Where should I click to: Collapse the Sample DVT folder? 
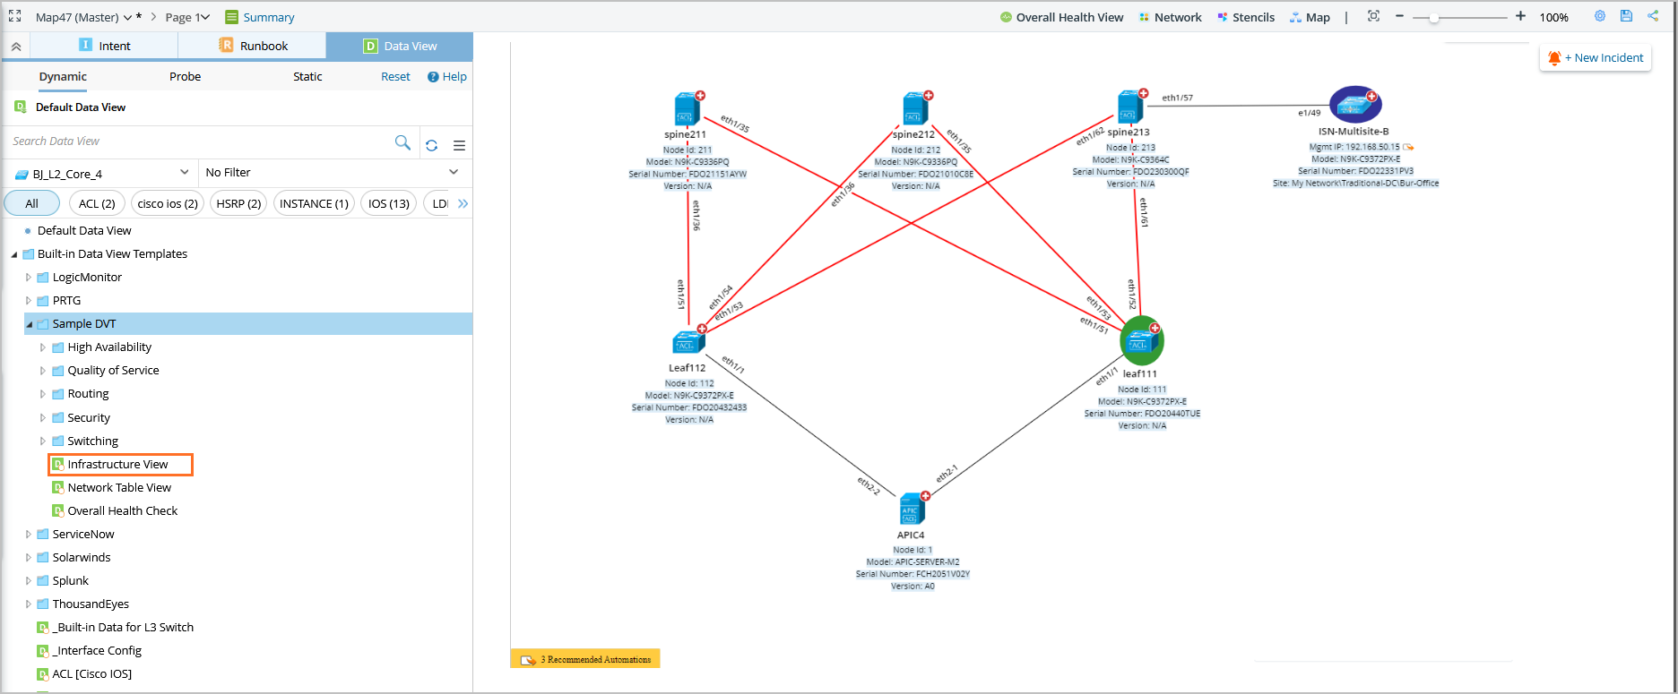click(29, 324)
